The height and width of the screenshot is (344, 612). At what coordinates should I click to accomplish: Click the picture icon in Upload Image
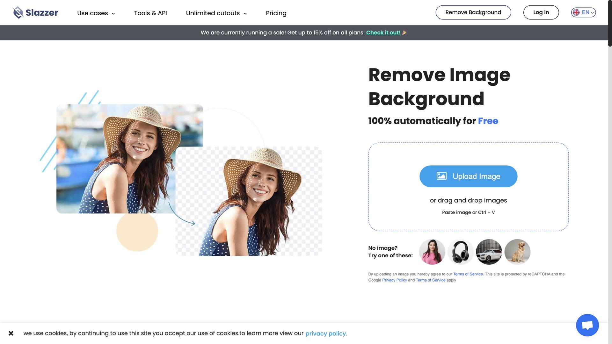[441, 176]
